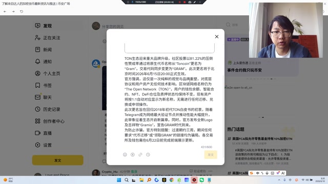This screenshot has height=184, width=328.
Task: Click inside the post body text
Action: 169,99
